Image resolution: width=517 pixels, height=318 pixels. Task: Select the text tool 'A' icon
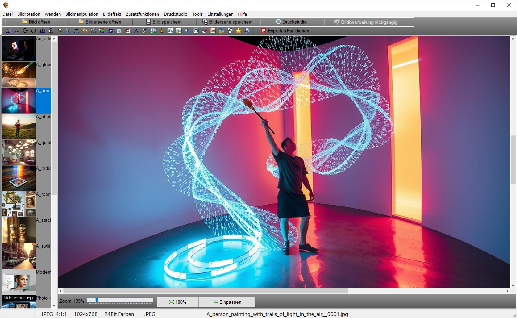[136, 31]
